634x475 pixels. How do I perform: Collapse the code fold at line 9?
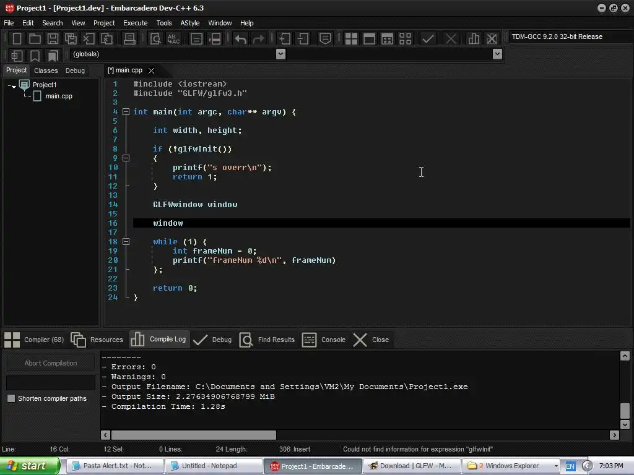pyautogui.click(x=126, y=158)
